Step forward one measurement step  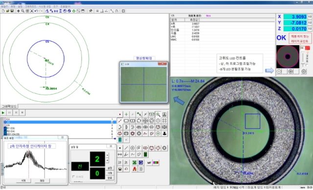(x=16, y=113)
